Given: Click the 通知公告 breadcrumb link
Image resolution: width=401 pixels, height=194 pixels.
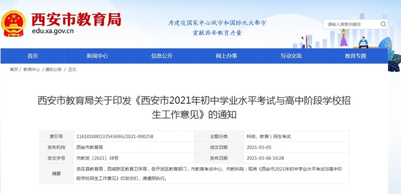Looking at the screenshot, I should (53, 69).
